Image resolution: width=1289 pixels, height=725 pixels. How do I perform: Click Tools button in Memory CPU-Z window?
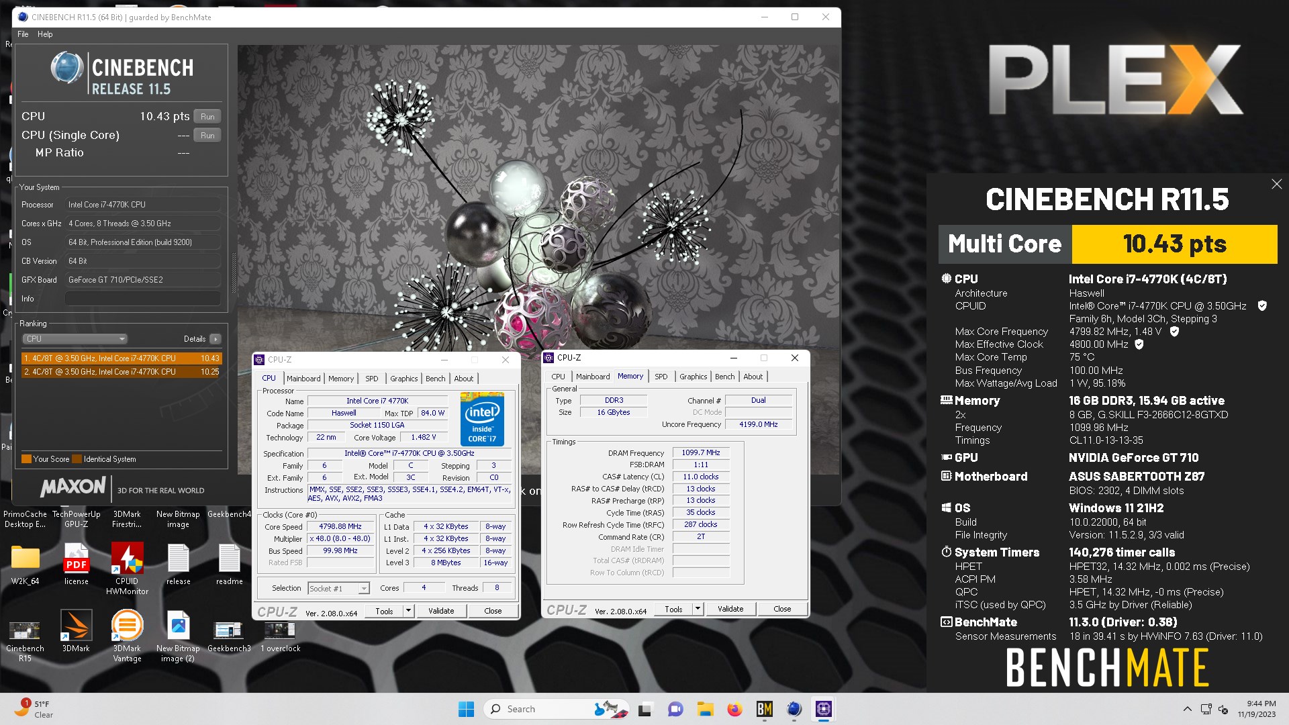pos(673,609)
